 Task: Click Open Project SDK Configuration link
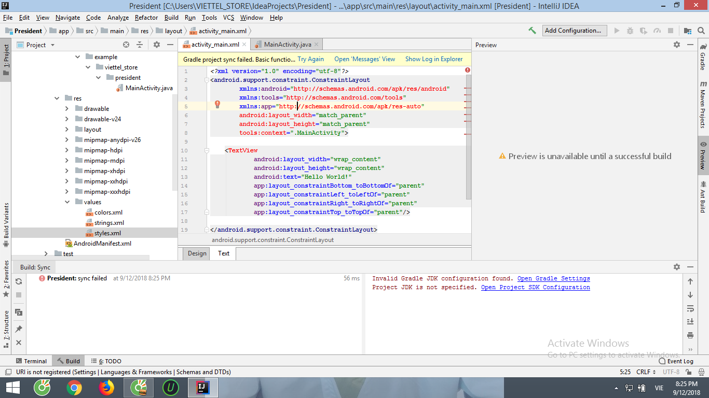536,288
